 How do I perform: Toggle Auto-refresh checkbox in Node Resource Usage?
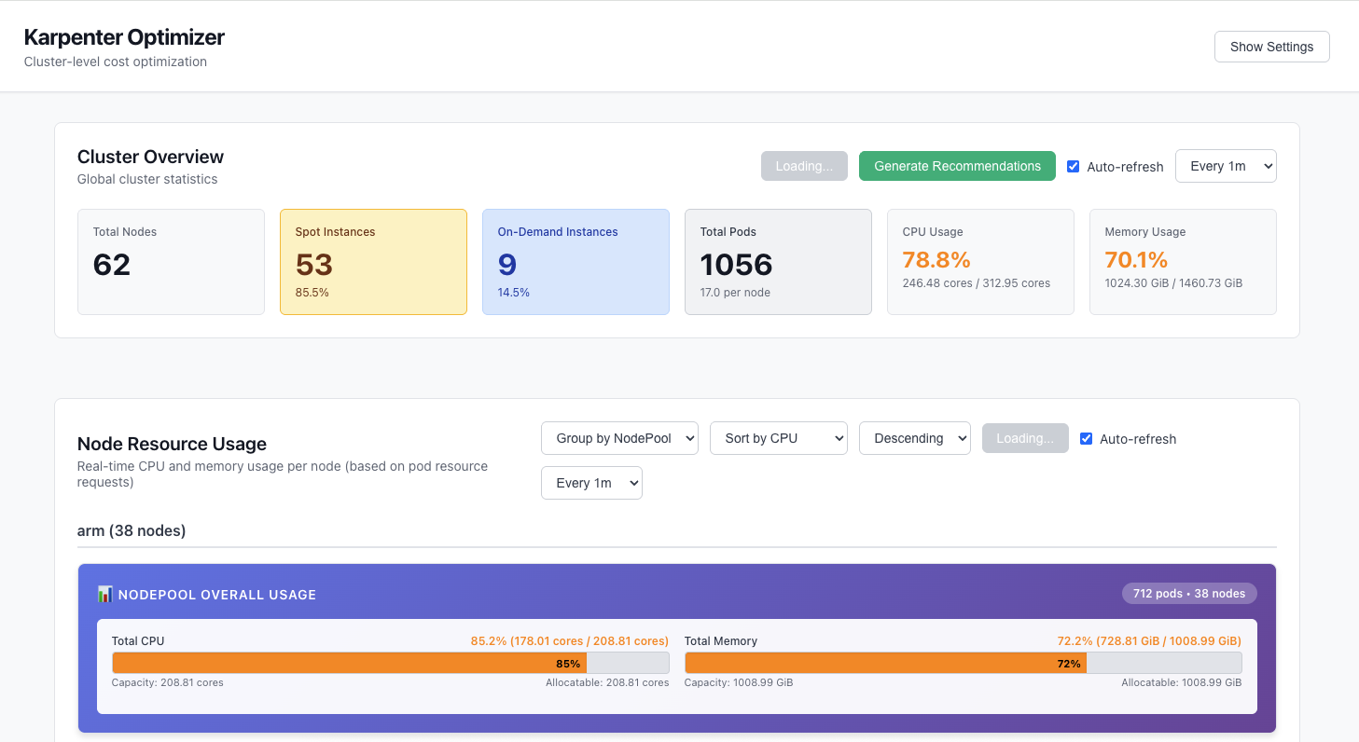click(x=1086, y=439)
